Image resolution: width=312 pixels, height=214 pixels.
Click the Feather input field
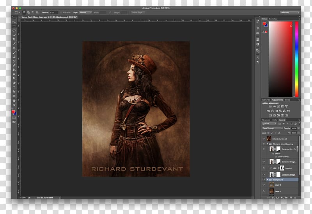click(54, 12)
